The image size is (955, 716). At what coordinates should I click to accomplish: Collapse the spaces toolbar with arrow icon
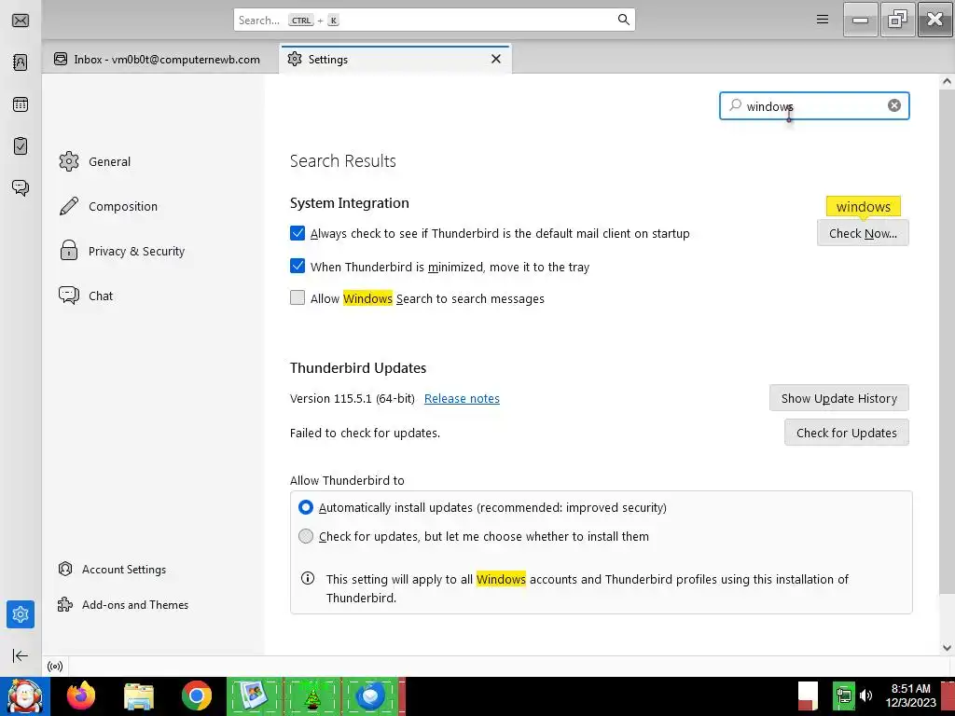click(21, 655)
